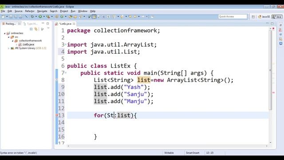The image size is (284, 160).
Task: Click the editor vertical scrollbar thumb
Action: point(270,70)
